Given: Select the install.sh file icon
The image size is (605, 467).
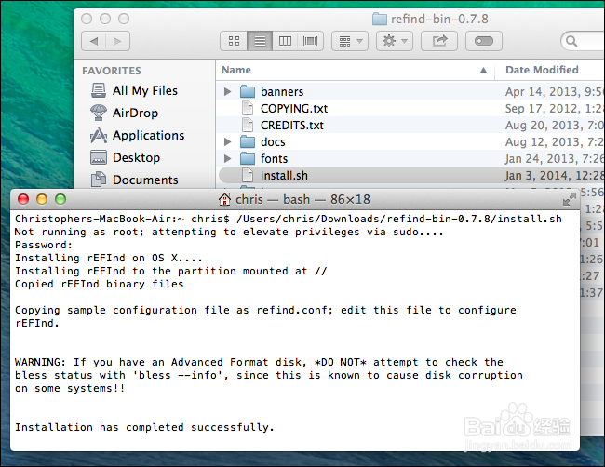Looking at the screenshot, I should (248, 175).
